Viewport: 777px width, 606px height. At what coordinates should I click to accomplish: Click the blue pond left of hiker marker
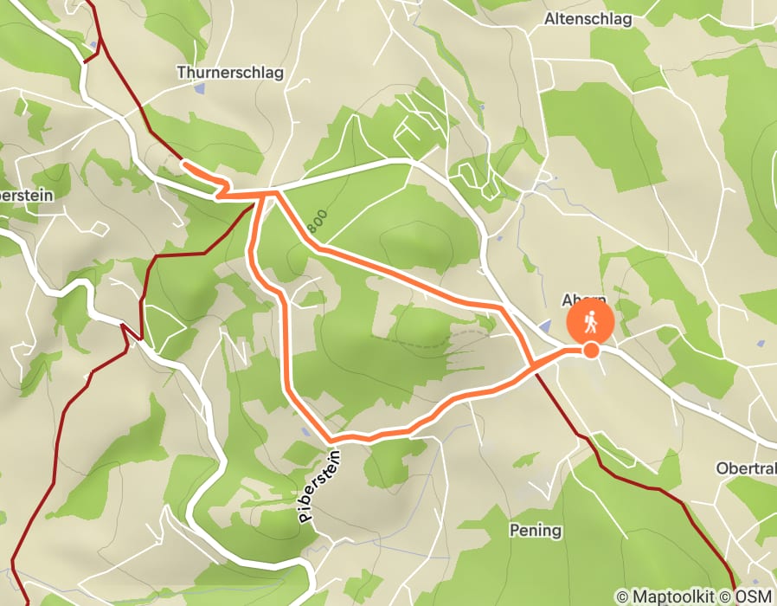[x=545, y=326]
